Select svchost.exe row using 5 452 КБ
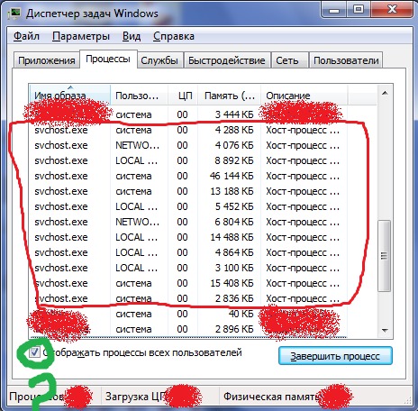Viewport: 418px width, 411px height. pos(188,206)
